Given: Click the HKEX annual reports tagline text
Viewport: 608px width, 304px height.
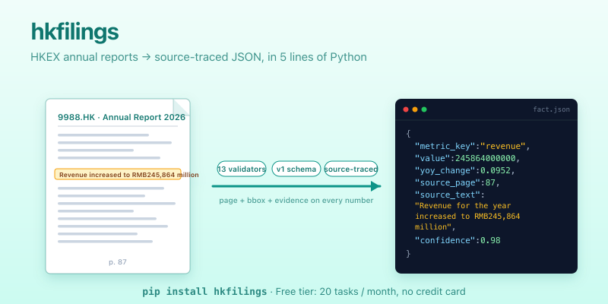Looking at the screenshot, I should 198,57.
